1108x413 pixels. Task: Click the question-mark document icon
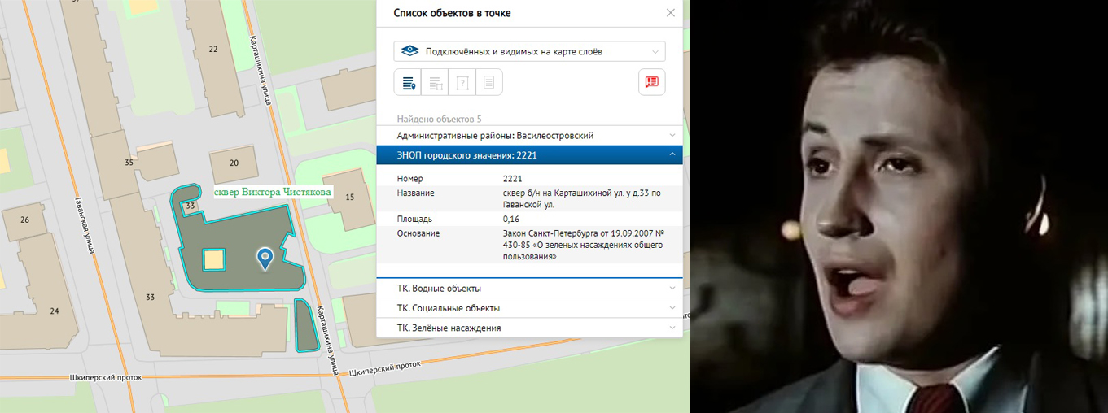(x=462, y=82)
